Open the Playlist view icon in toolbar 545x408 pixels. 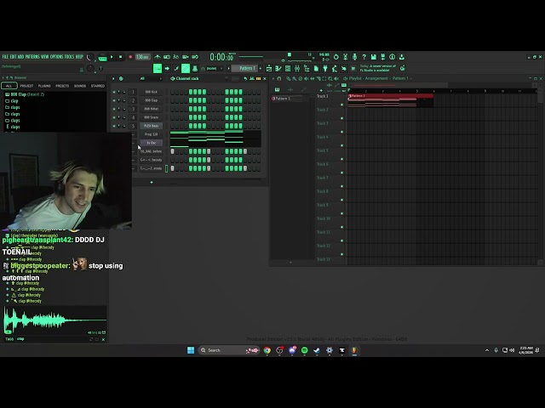[x=269, y=68]
